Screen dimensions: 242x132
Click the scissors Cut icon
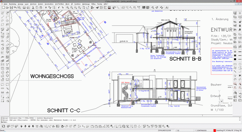point(33,8)
